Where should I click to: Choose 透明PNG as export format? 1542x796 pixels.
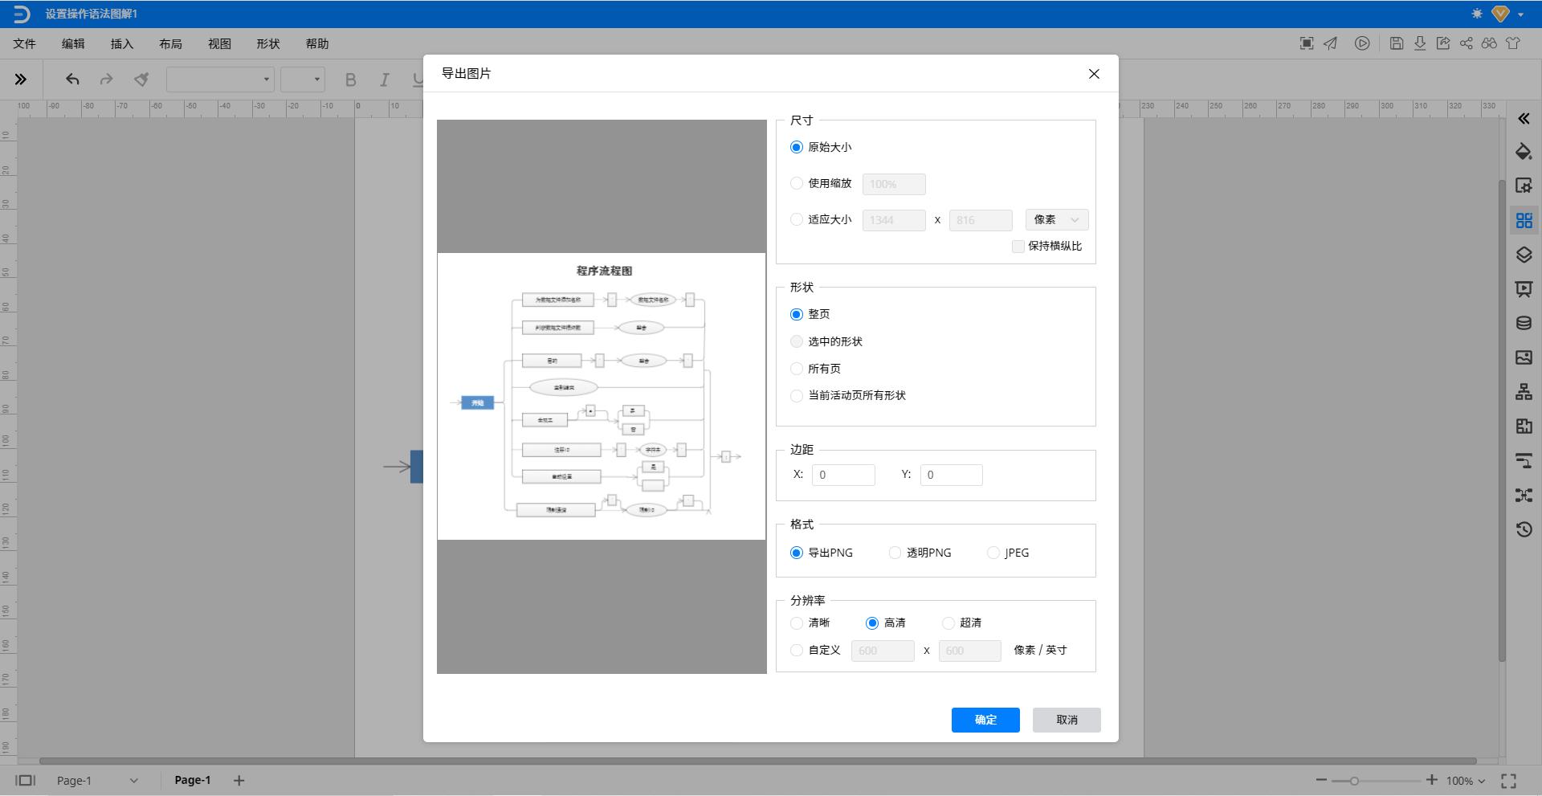point(894,553)
